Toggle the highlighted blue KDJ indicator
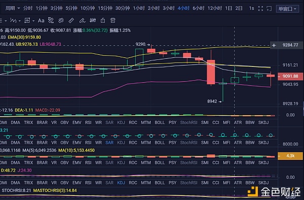Viewport: 304px width, 200px height. (x=121, y=183)
